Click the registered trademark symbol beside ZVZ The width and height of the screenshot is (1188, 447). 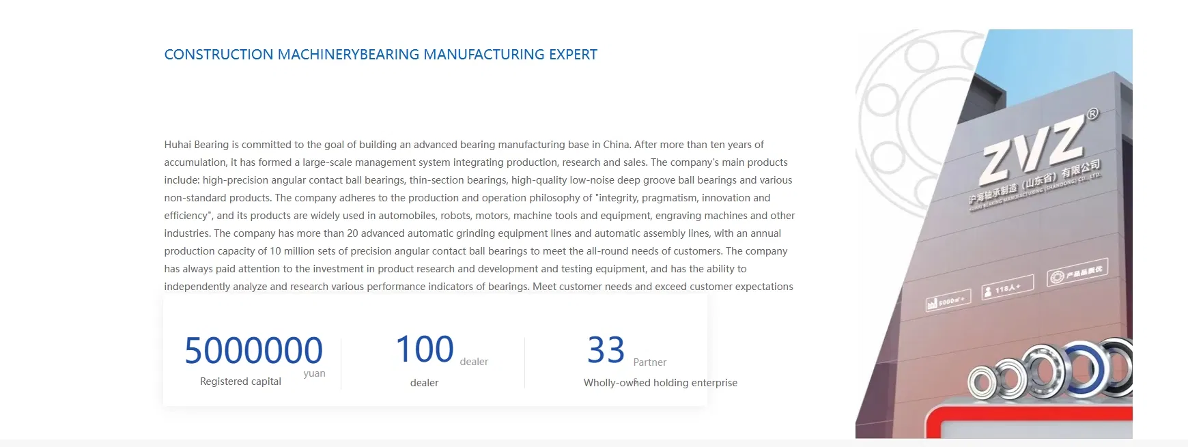pos(1092,114)
